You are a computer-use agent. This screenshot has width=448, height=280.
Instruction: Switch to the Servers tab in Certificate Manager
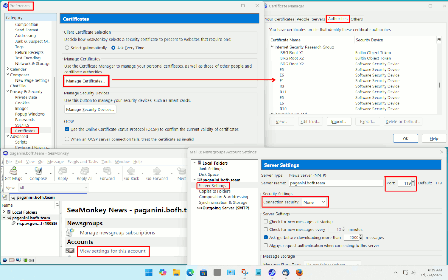click(318, 19)
